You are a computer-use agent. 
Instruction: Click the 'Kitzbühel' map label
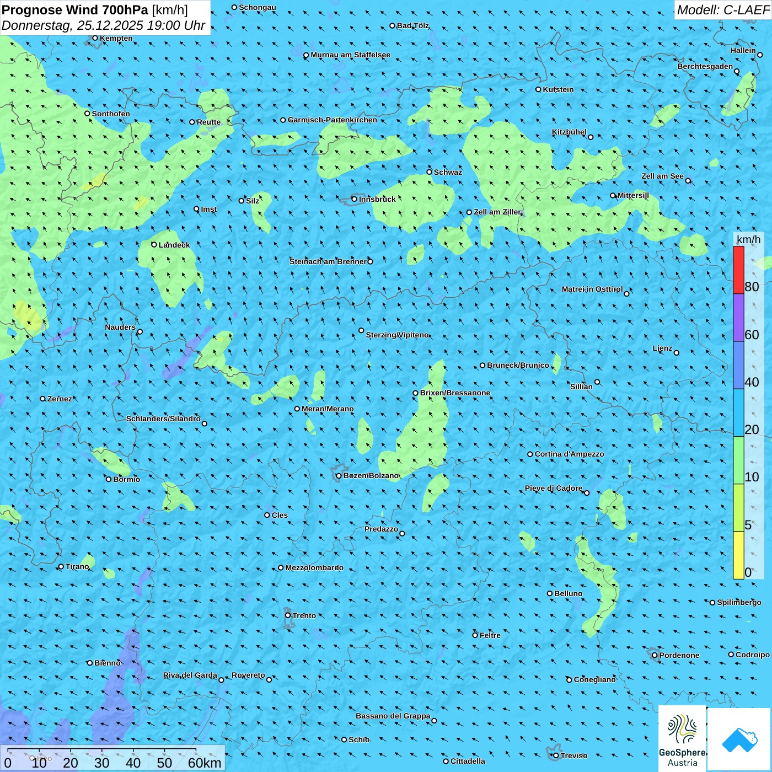[569, 132]
